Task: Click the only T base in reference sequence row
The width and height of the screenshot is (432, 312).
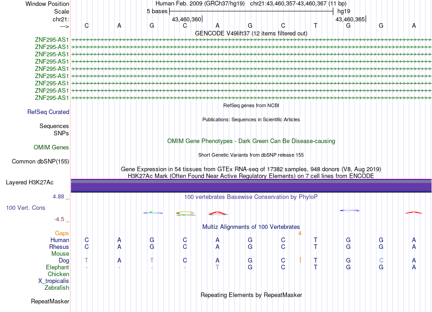Action: click(x=316, y=25)
